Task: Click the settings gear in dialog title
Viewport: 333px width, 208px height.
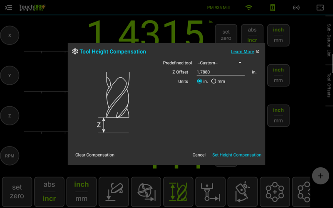Action: click(75, 51)
